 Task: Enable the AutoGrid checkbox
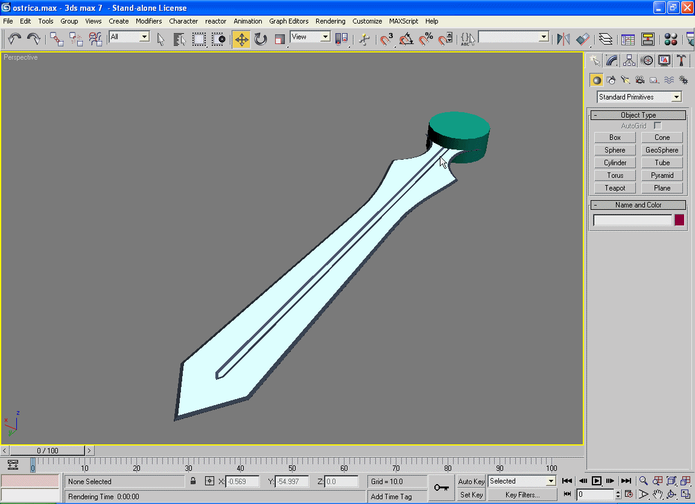point(658,126)
